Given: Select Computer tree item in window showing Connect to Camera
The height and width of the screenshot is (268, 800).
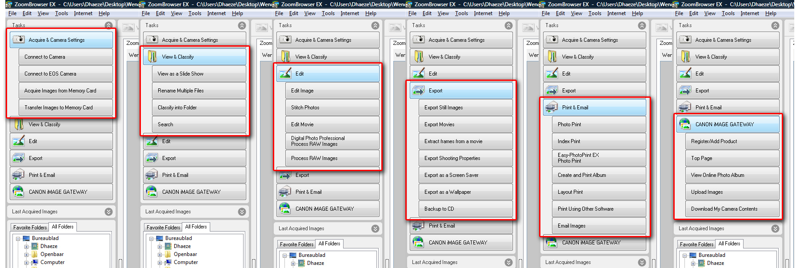Looking at the screenshot, I should [52, 262].
